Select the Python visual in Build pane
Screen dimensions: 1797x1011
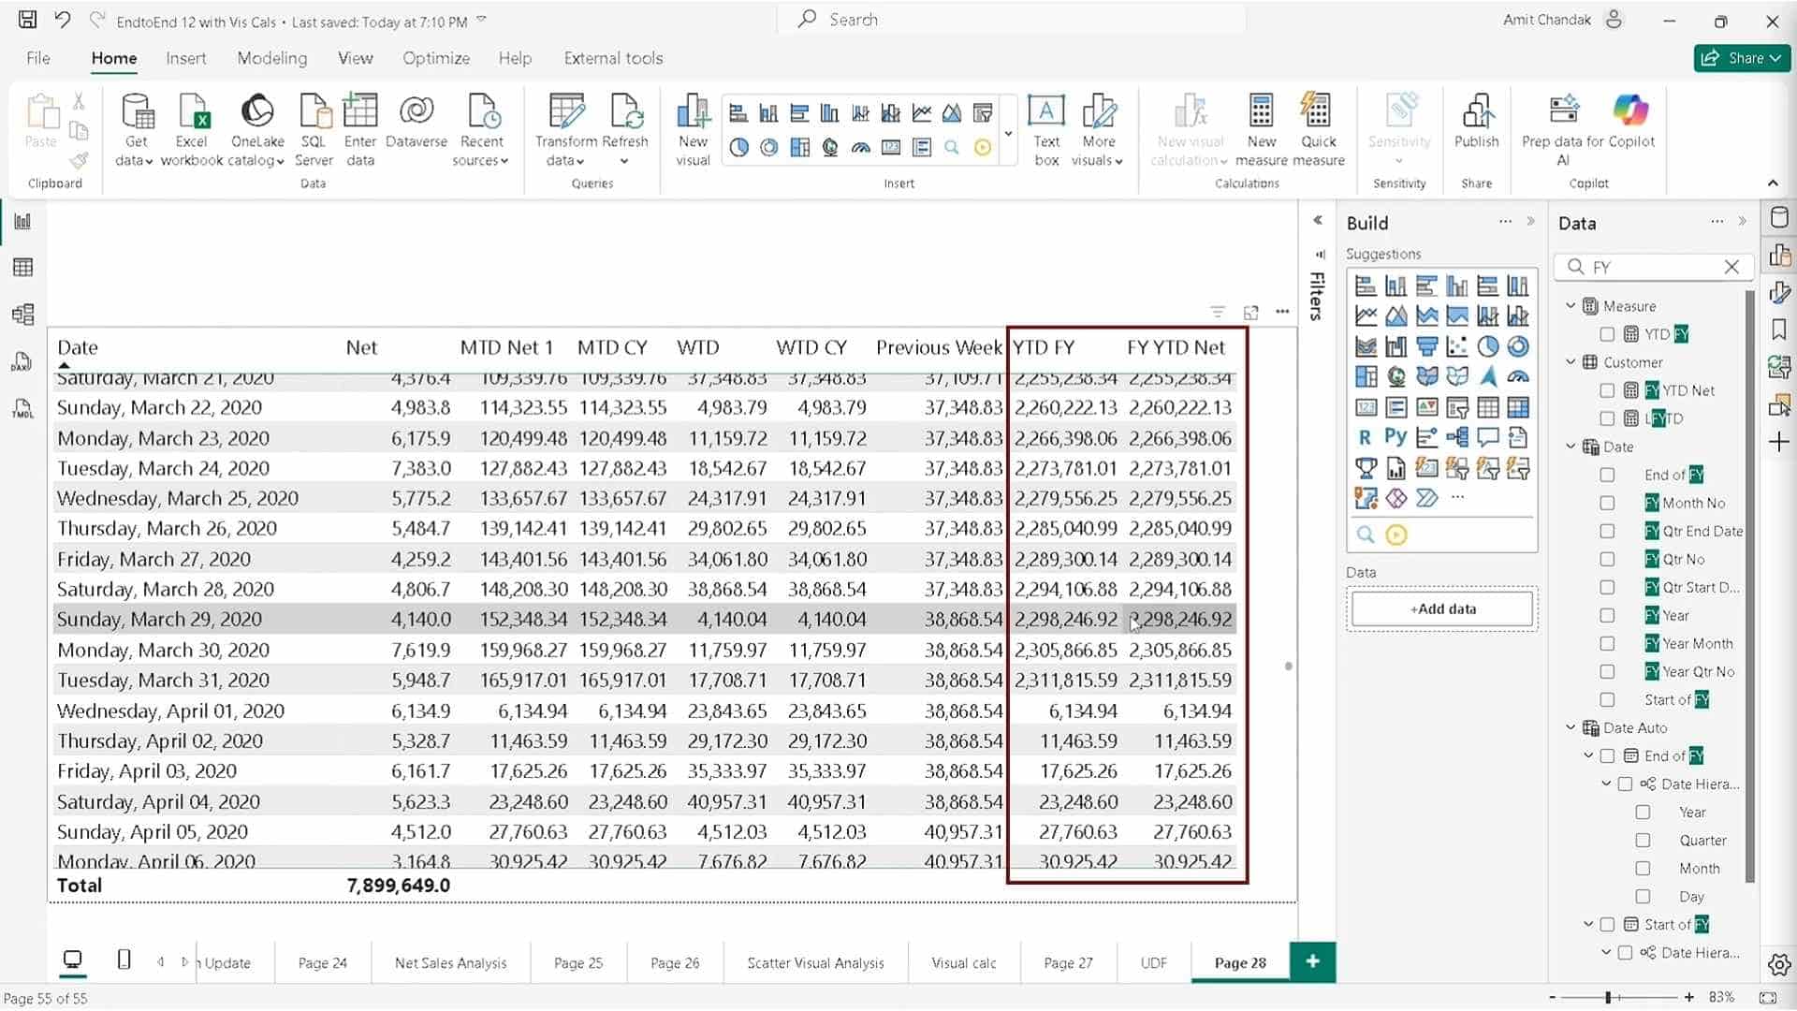tap(1396, 436)
